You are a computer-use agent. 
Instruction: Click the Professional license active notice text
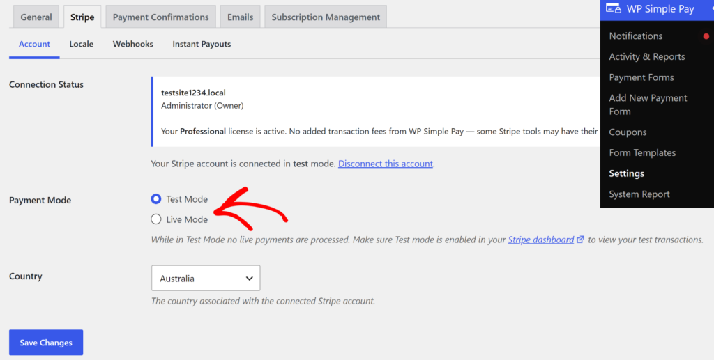coord(379,132)
